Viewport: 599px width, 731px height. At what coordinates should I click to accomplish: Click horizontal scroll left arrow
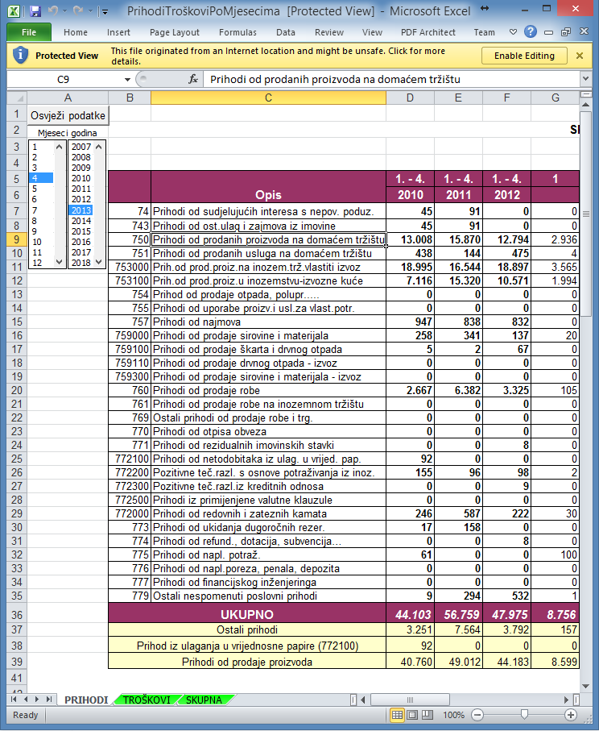click(363, 700)
